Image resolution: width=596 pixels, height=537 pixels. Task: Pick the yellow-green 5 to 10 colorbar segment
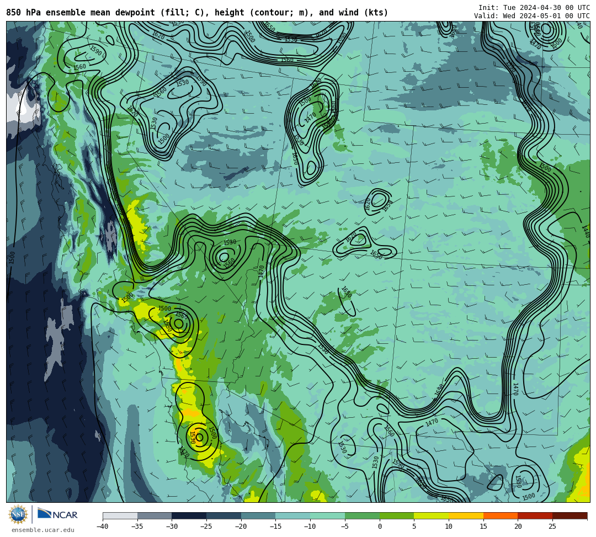tap(432, 515)
